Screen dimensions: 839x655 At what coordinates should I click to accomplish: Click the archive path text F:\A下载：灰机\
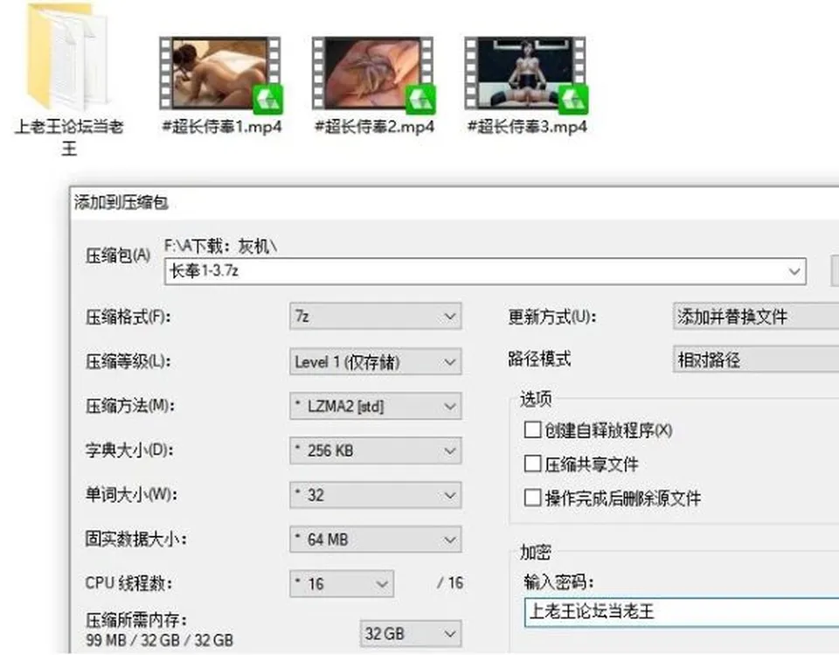pos(220,246)
